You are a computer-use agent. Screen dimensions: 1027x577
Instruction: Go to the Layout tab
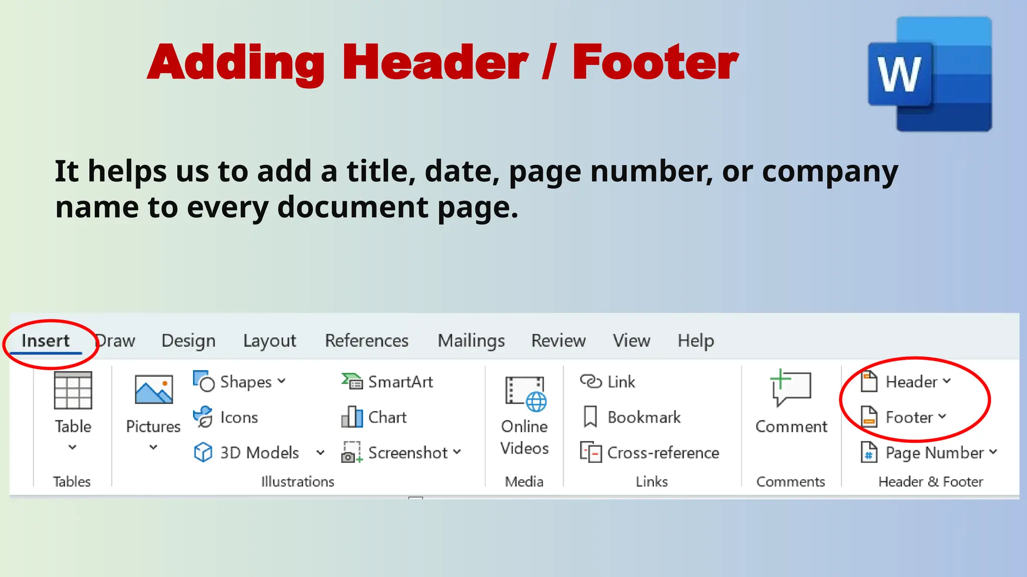[270, 341]
